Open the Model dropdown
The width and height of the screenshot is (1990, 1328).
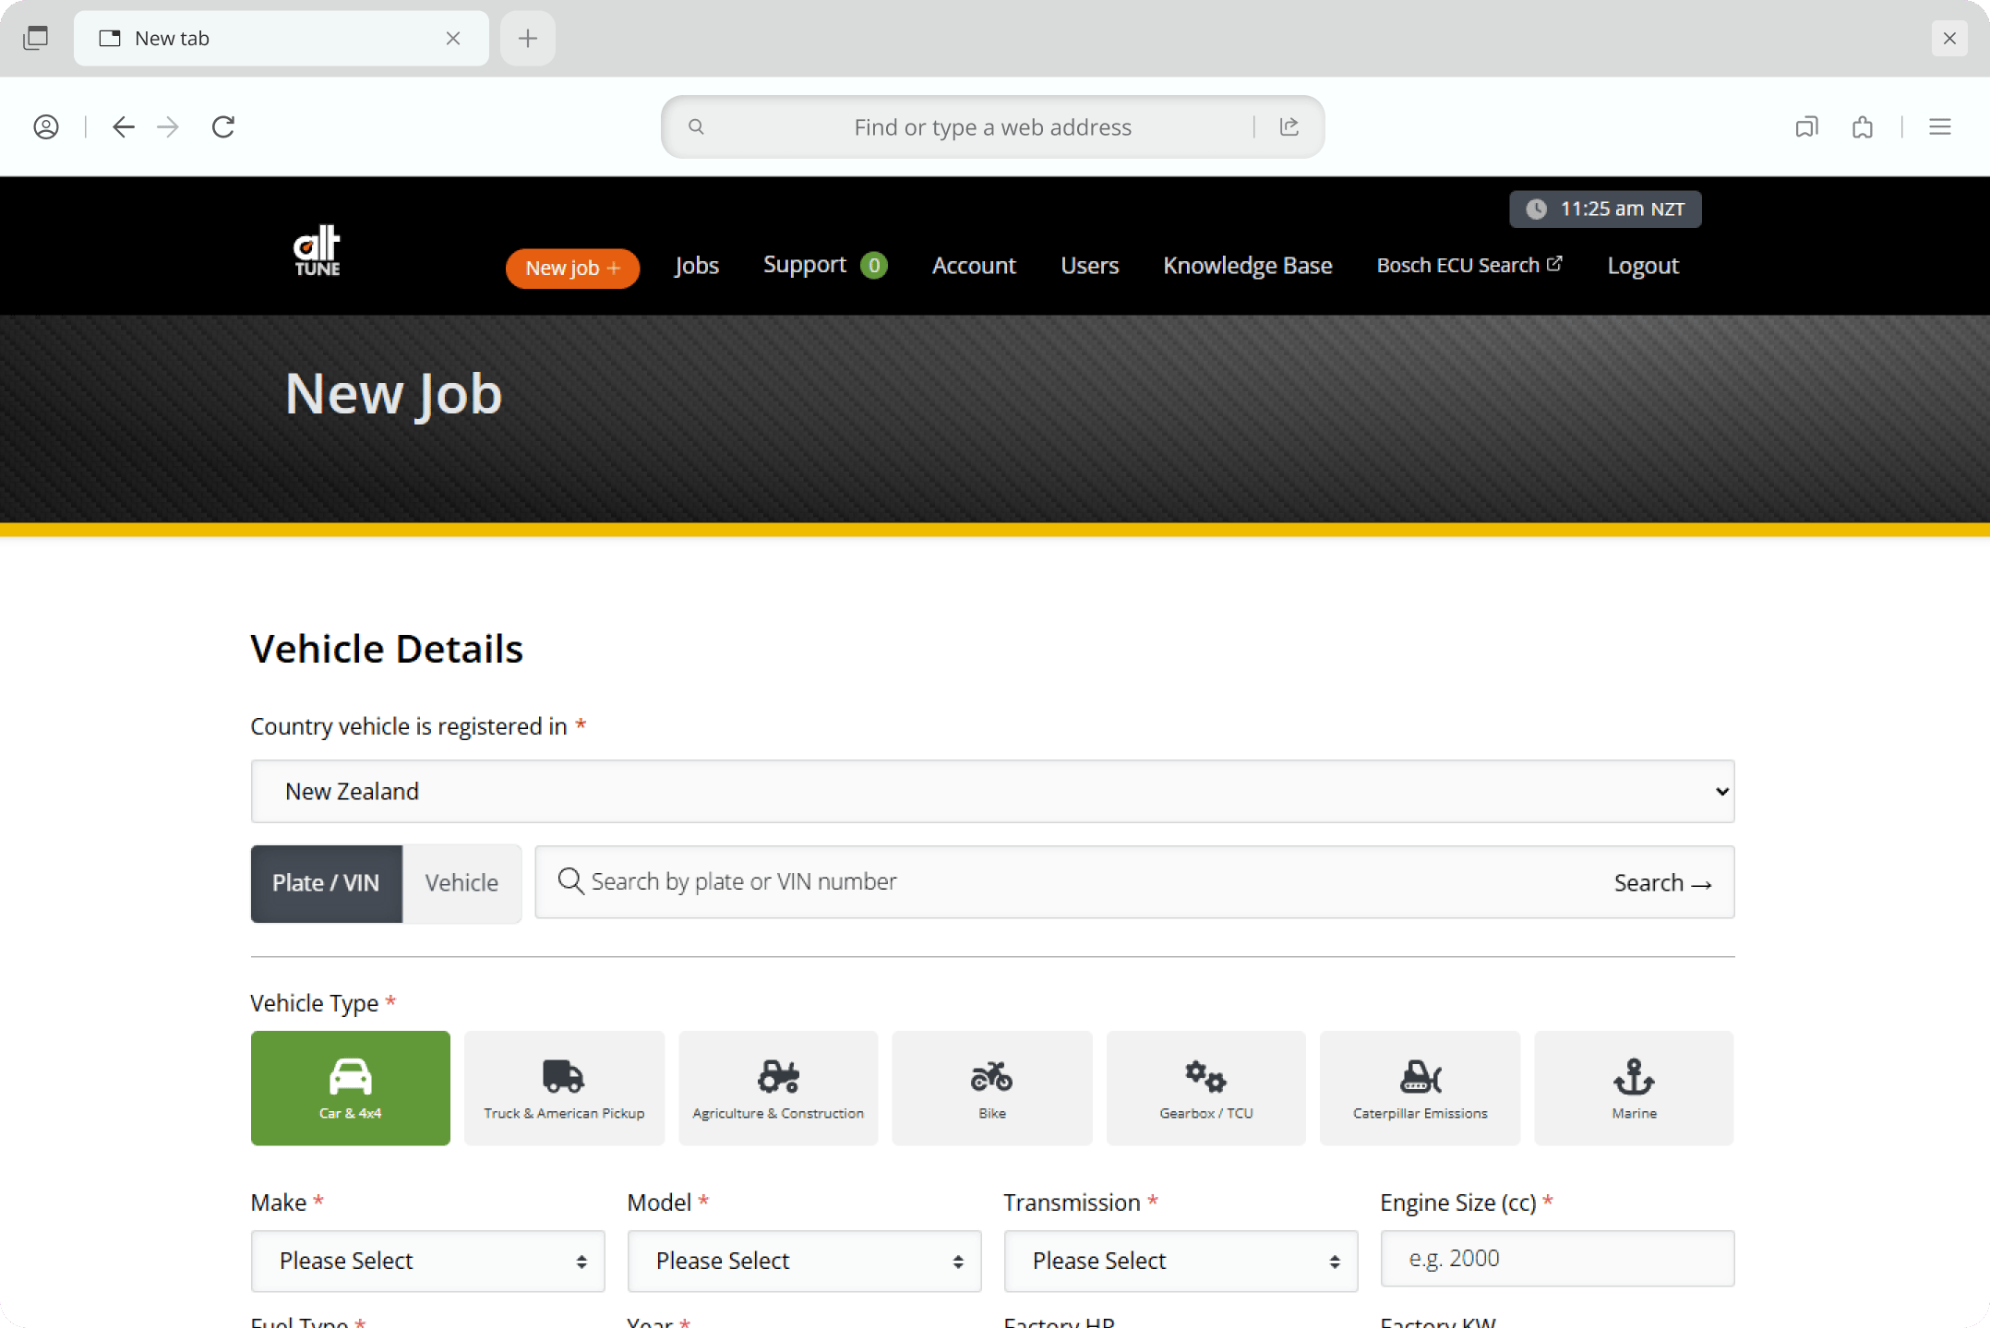click(804, 1261)
